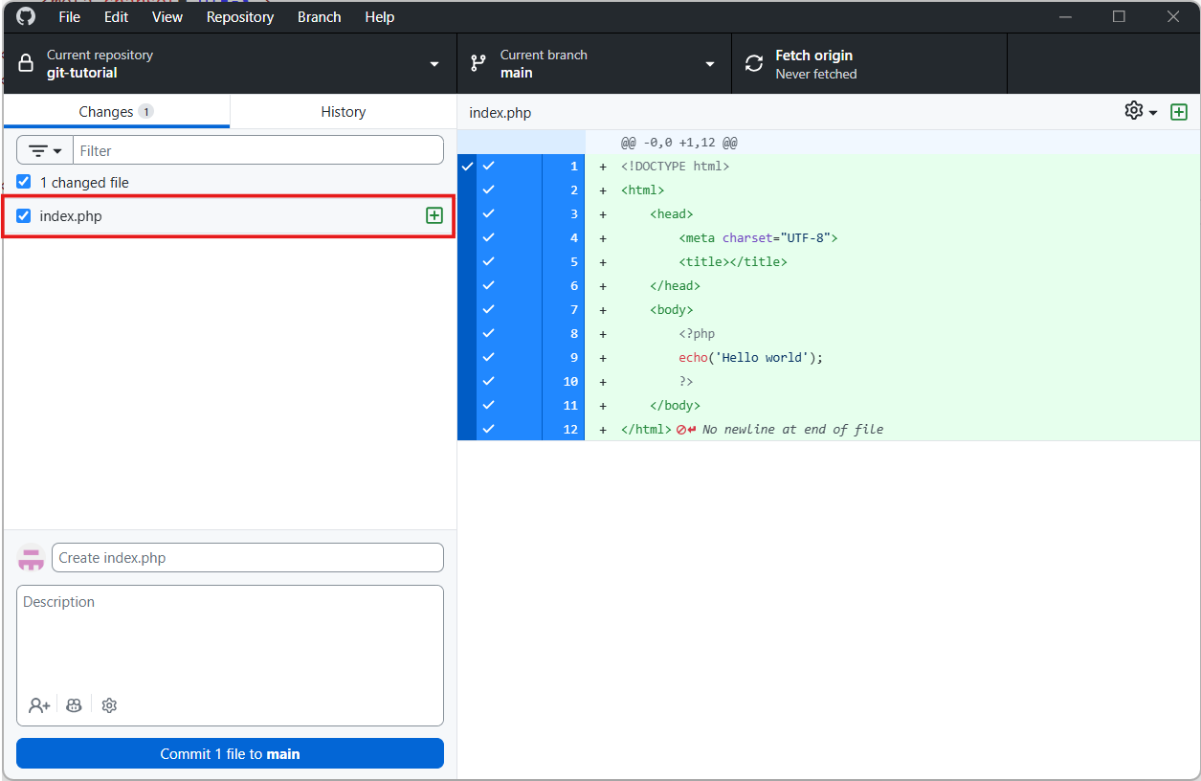Click the index.php filename in the diff header

pos(500,112)
